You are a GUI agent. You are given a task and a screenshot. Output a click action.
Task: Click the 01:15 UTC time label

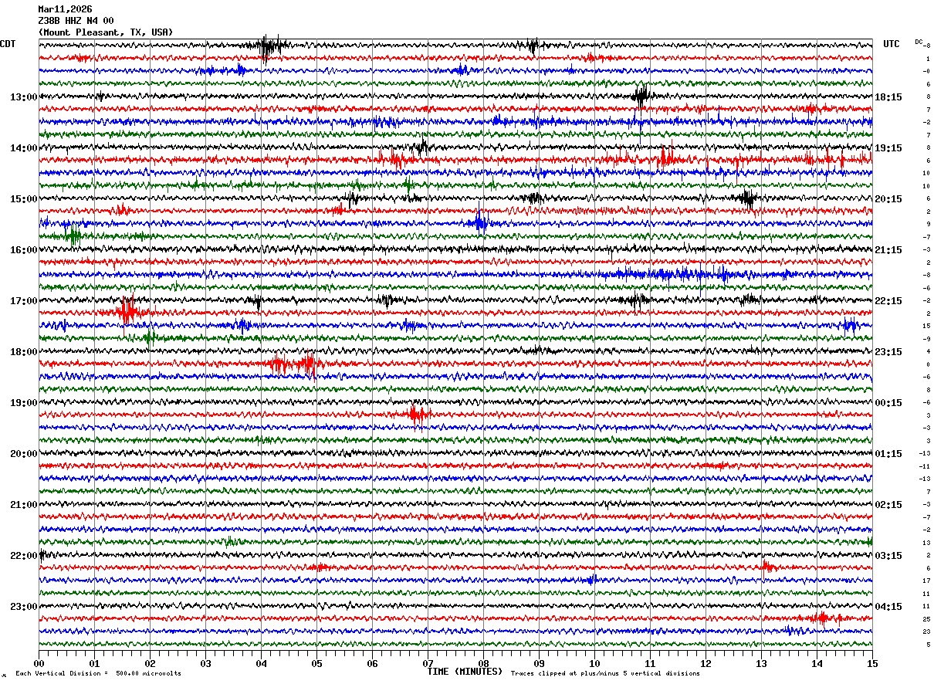[x=888, y=454]
